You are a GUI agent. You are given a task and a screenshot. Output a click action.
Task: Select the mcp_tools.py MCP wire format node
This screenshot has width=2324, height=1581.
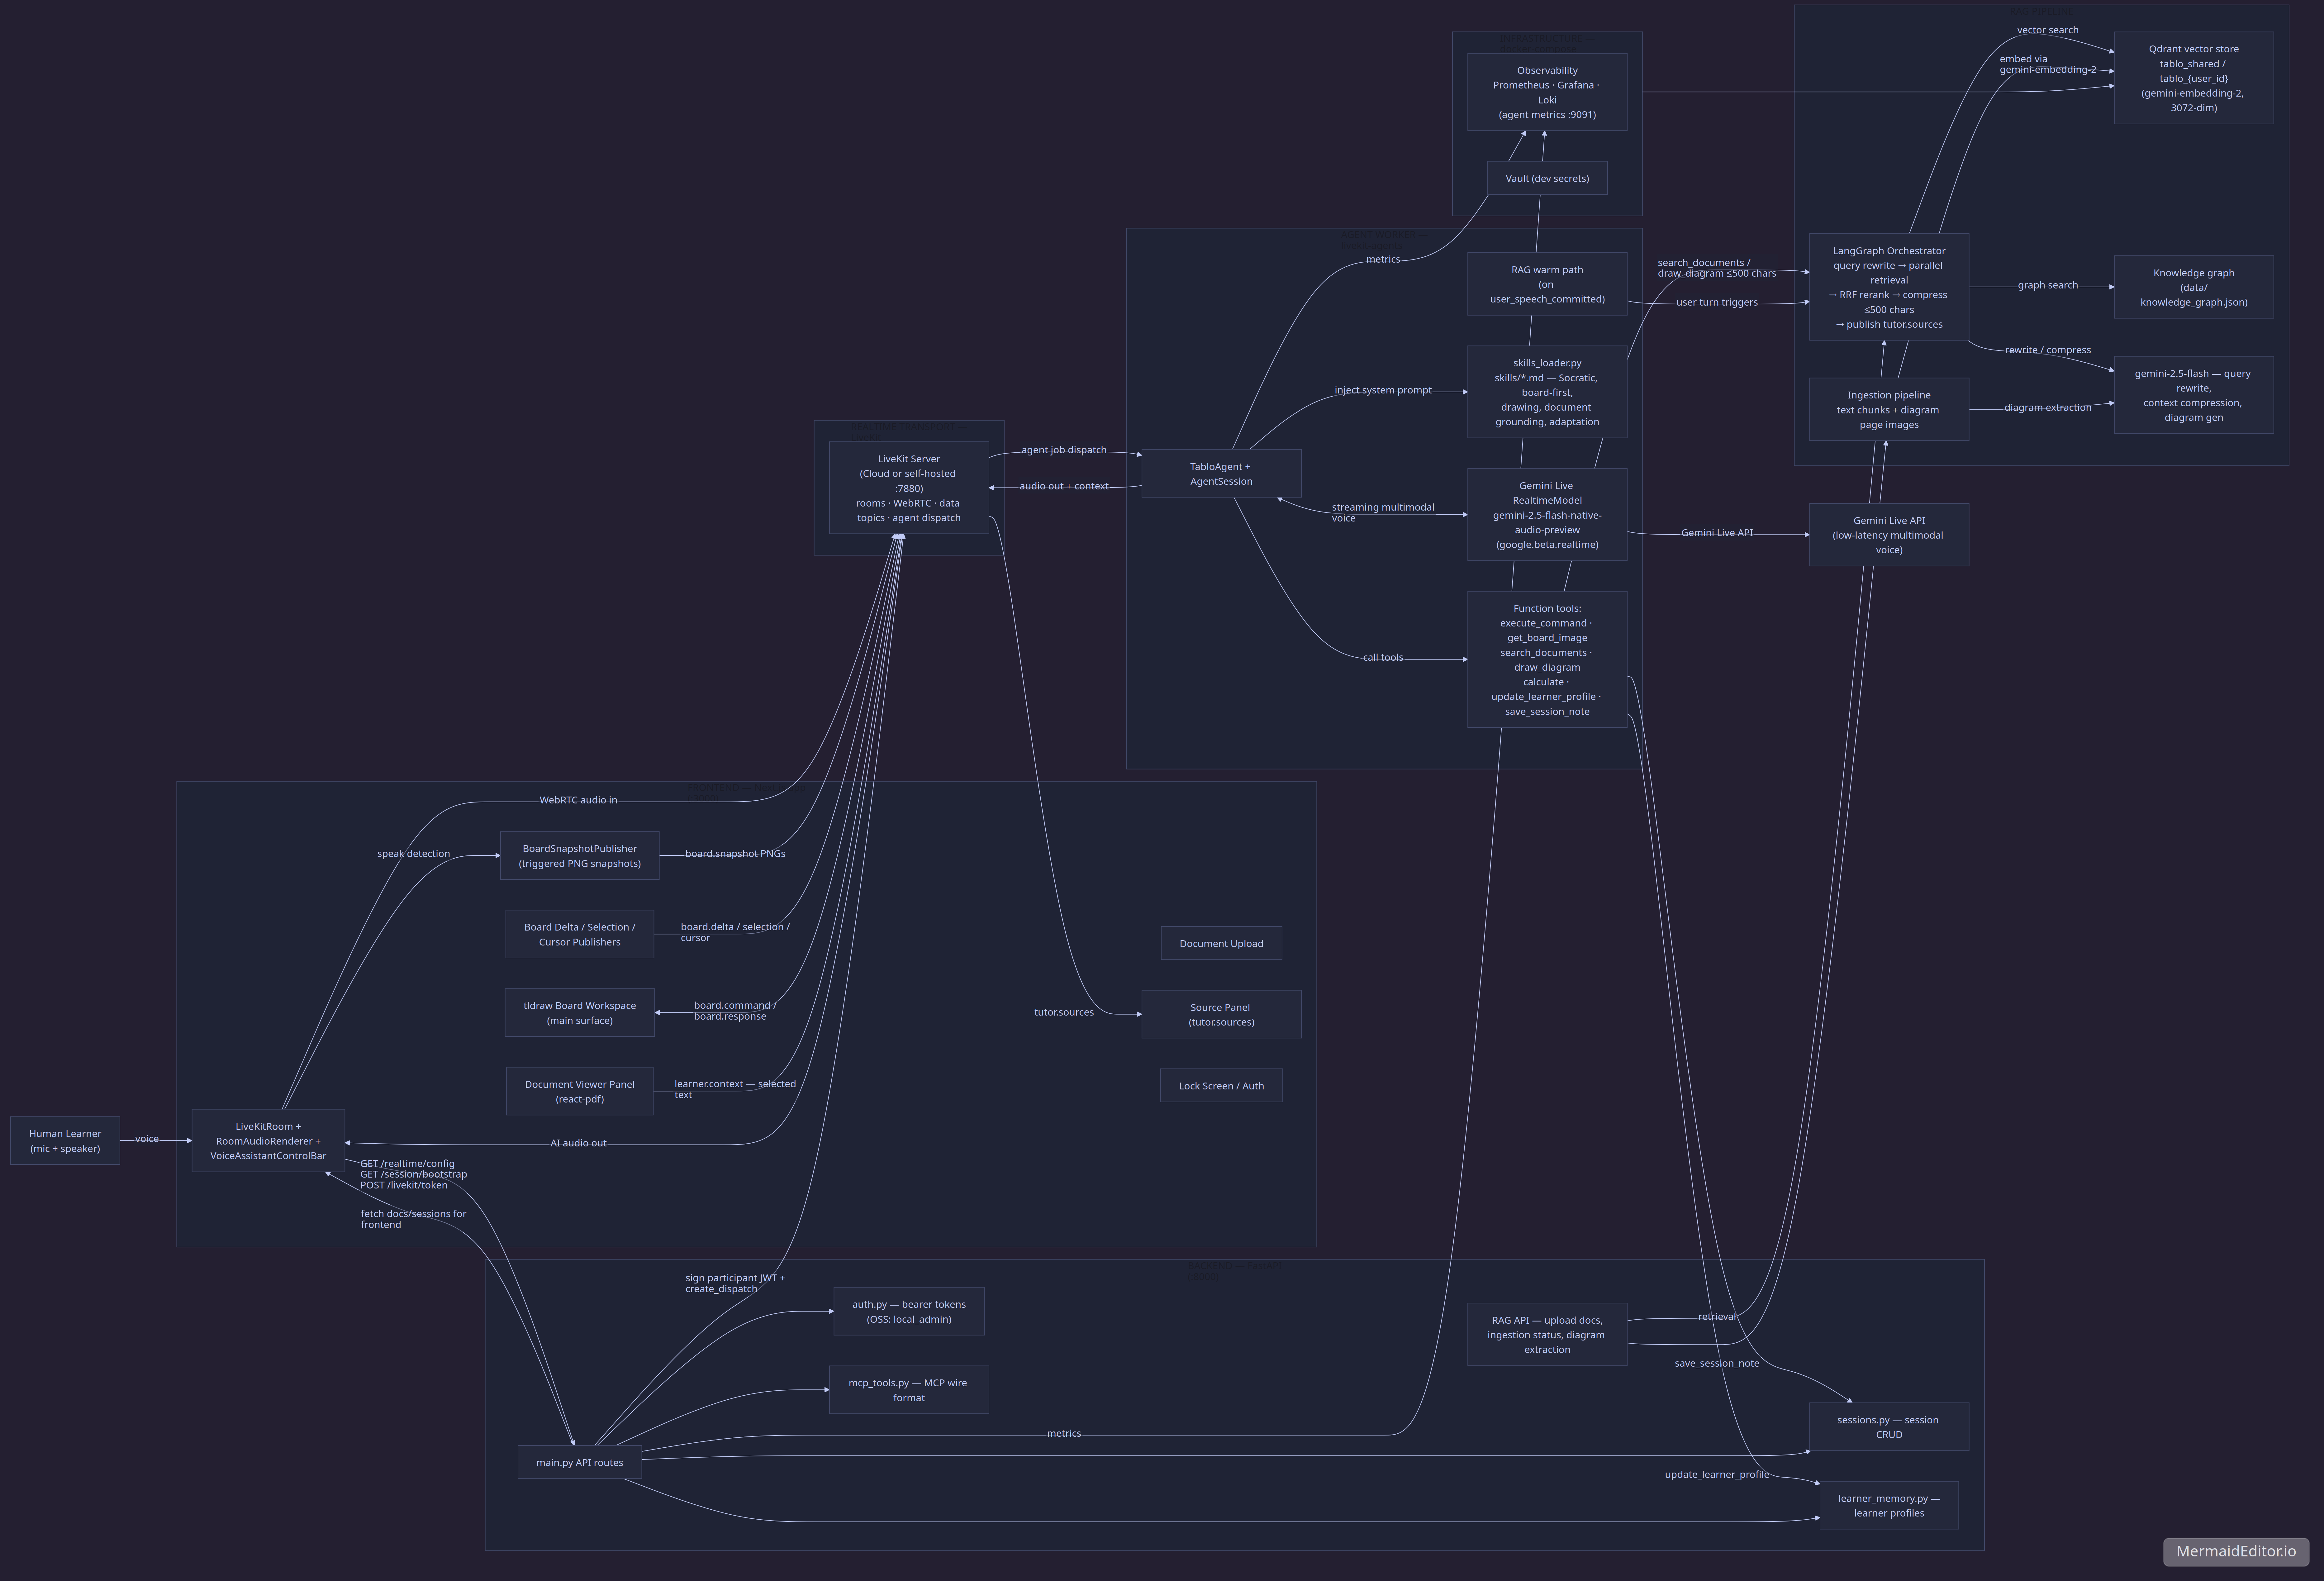tap(909, 1390)
